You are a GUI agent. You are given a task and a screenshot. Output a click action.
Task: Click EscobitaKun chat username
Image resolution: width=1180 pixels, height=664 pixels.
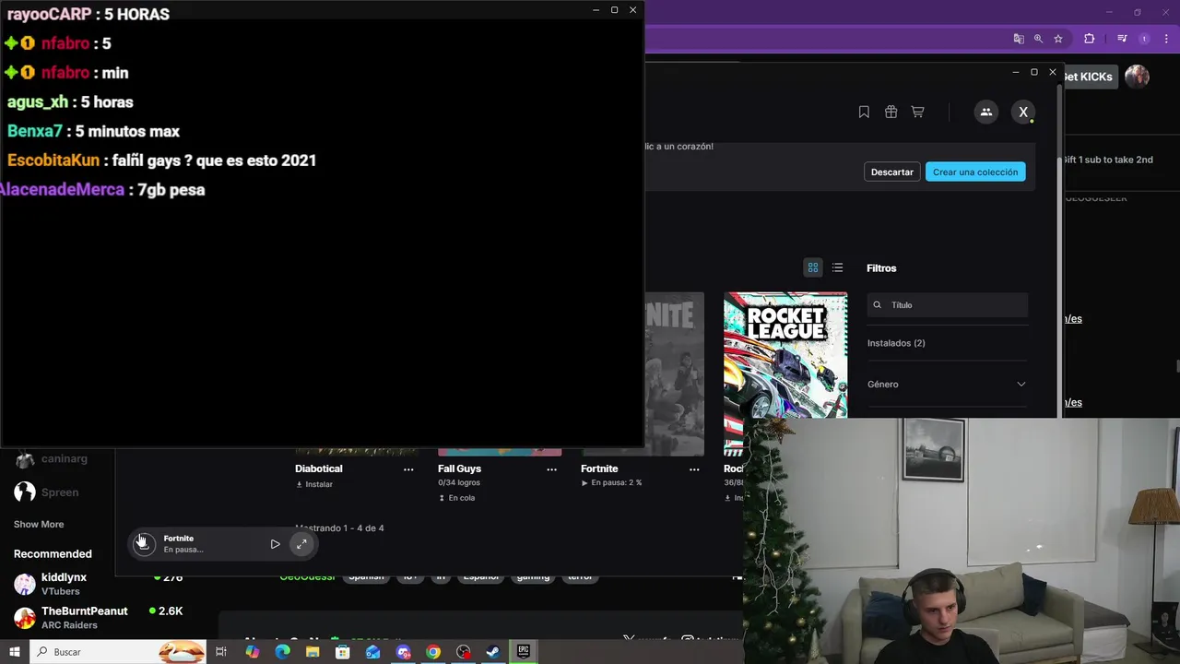pos(53,160)
